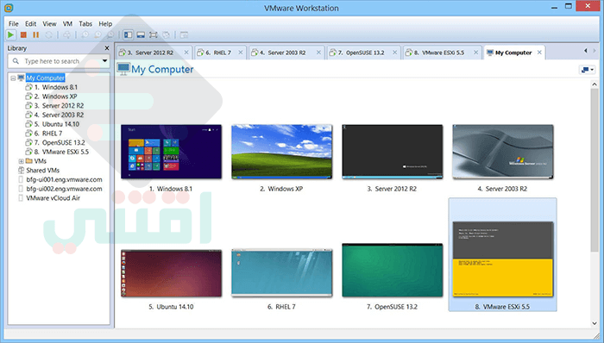Viewport: 604px width, 343px height.
Task: Switch to the 8. VMware ESXi 5.5 tab
Action: point(443,53)
